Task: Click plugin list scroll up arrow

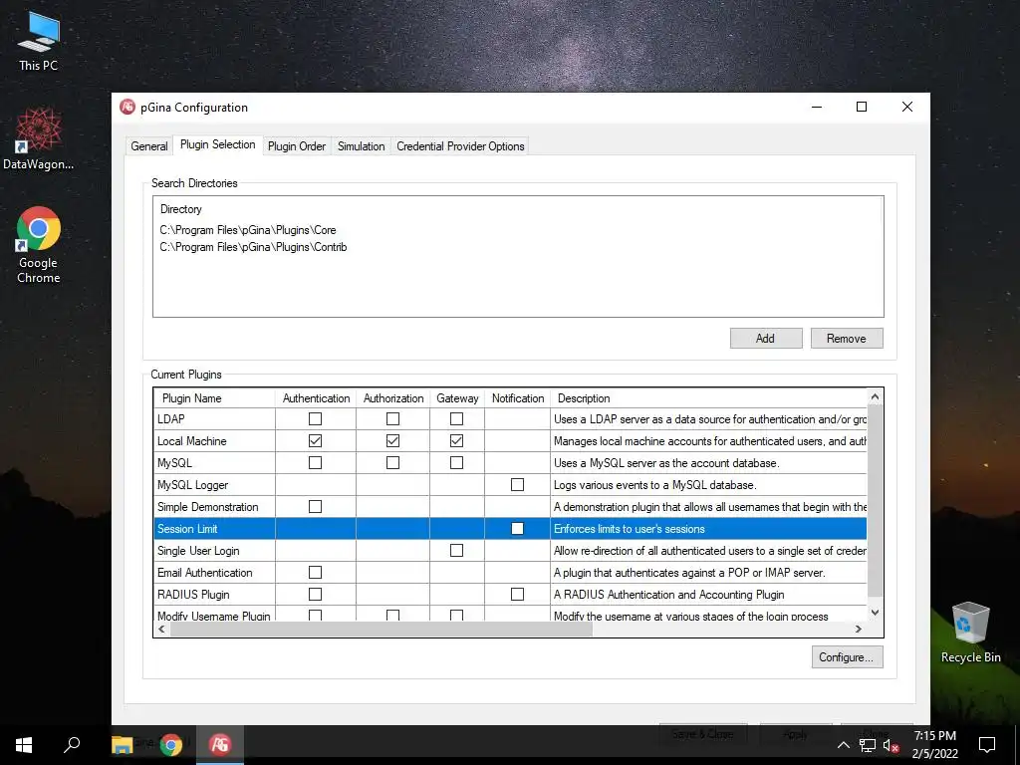Action: click(875, 396)
